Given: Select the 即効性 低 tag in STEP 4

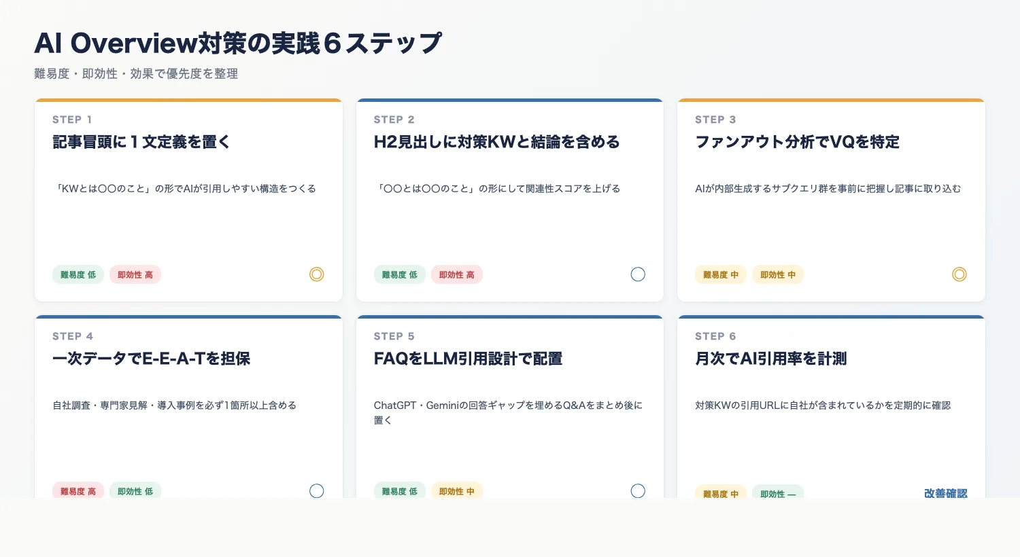Looking at the screenshot, I should tap(135, 490).
